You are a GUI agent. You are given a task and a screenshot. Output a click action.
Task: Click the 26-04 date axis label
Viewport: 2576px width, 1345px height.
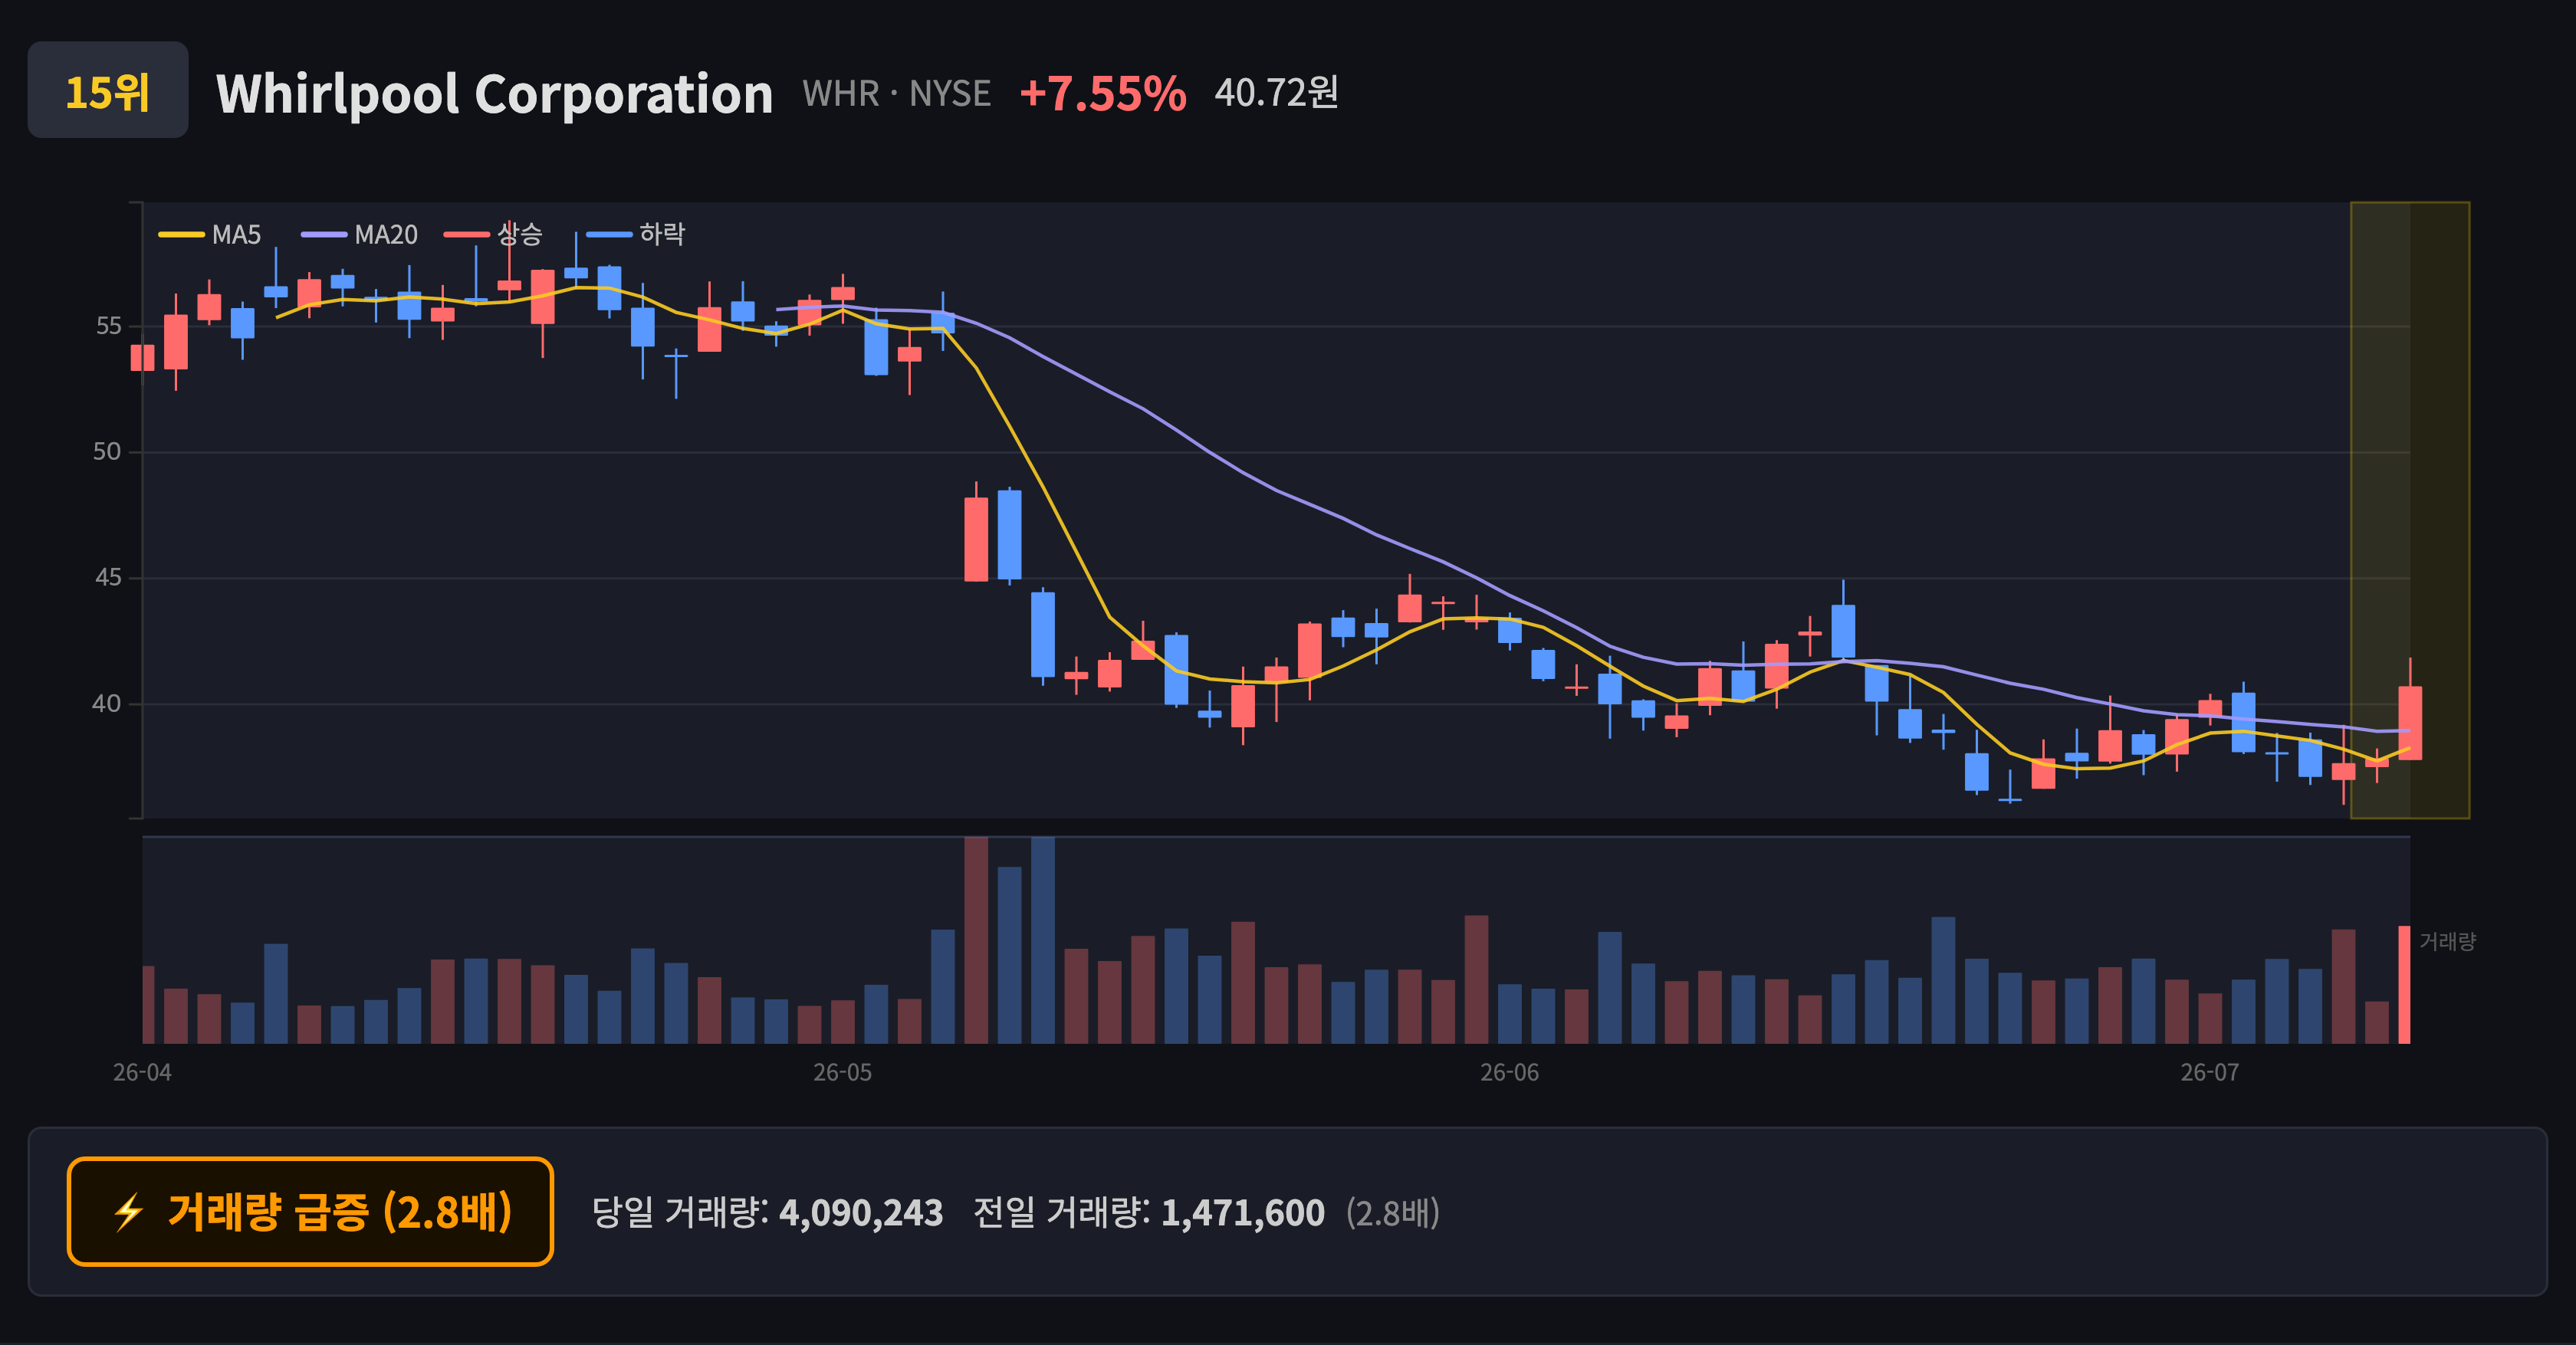(x=142, y=1072)
